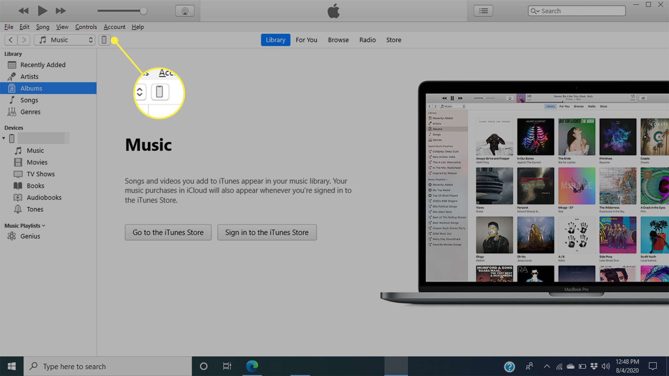Viewport: 669px width, 376px height.
Task: Select the Browse tab at top
Action: click(x=338, y=39)
